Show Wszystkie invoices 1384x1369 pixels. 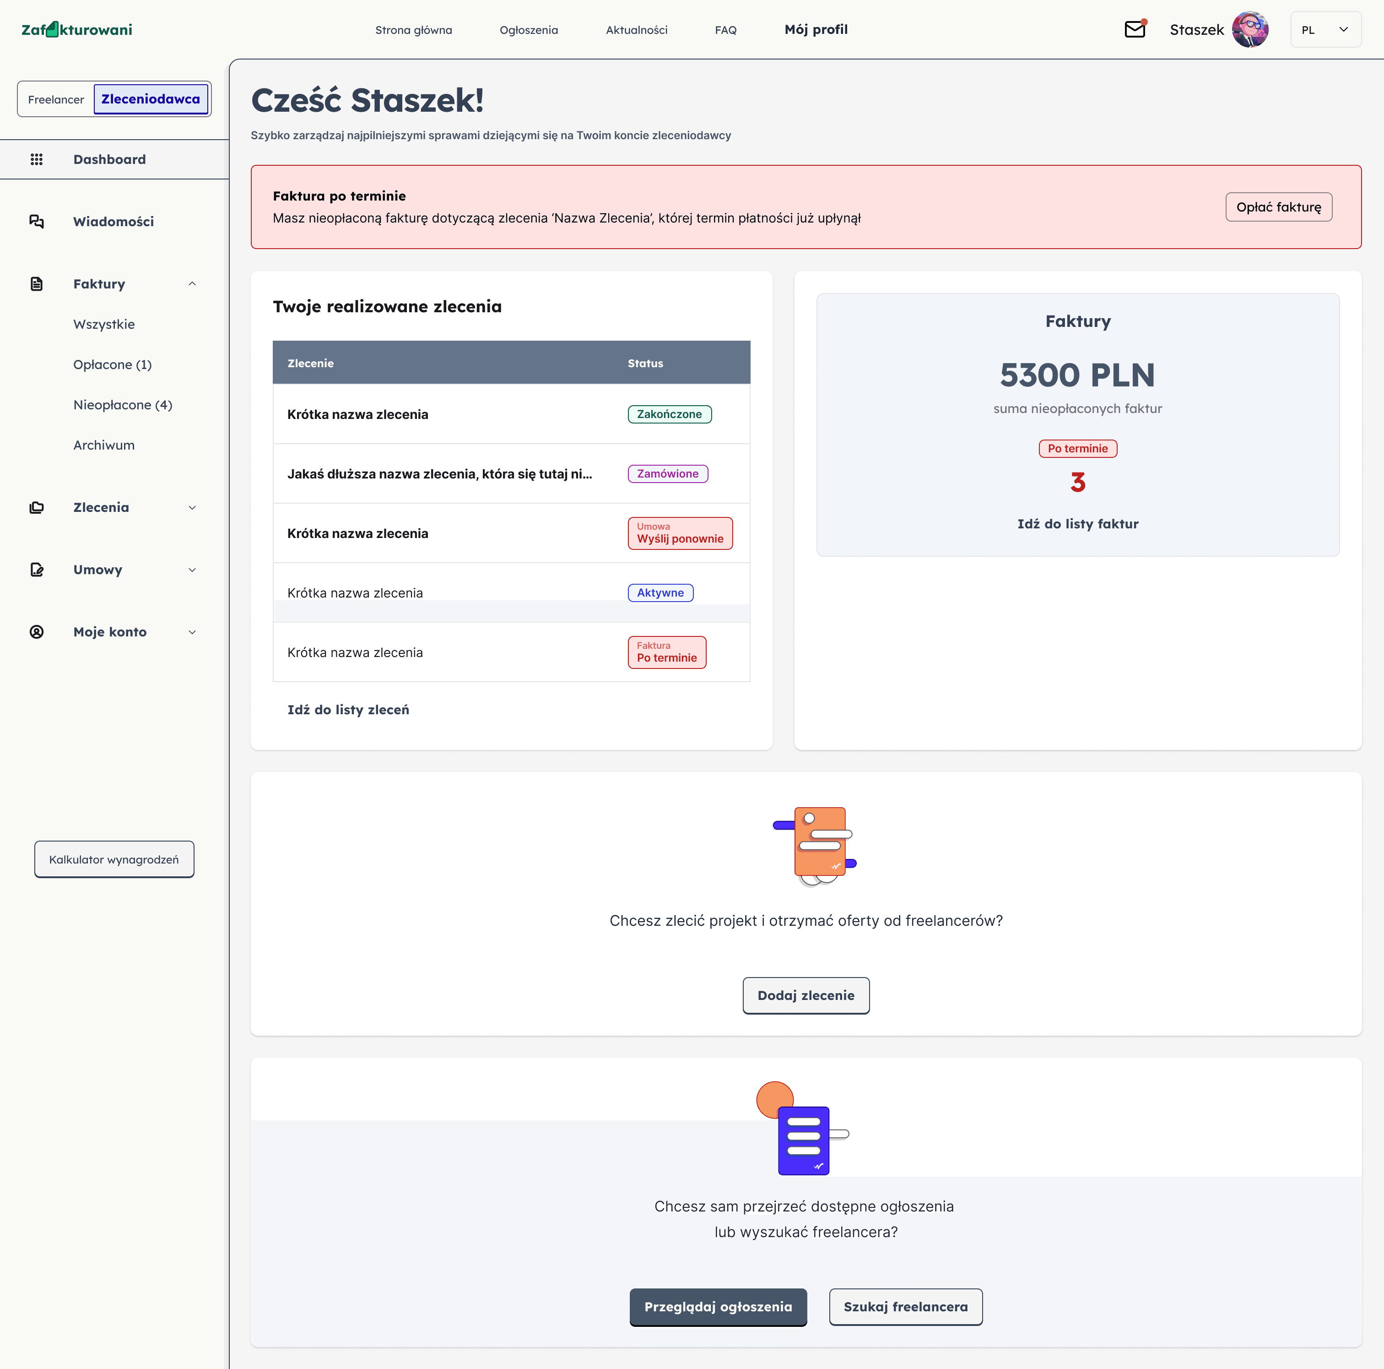(x=104, y=324)
